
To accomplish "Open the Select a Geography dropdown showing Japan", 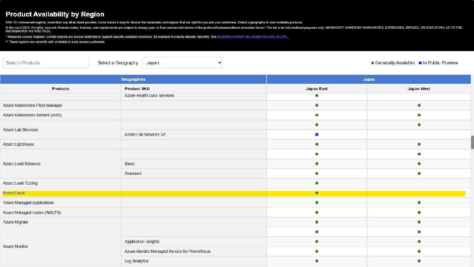I will [x=182, y=63].
